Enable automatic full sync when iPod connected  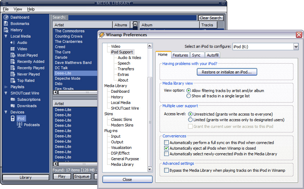coord(166,143)
